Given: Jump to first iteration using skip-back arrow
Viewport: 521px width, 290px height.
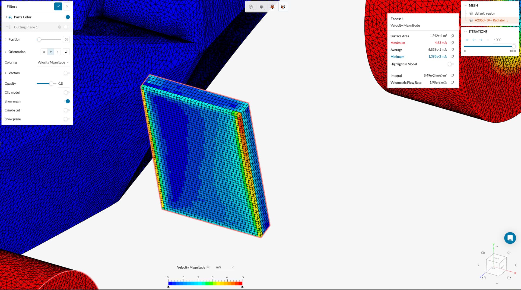Looking at the screenshot, I should coord(467,40).
